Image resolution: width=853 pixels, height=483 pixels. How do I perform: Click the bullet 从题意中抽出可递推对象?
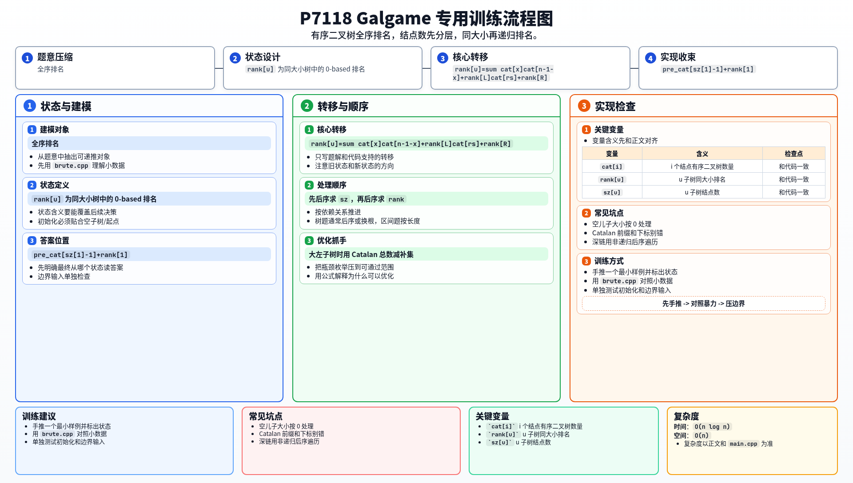pyautogui.click(x=74, y=157)
